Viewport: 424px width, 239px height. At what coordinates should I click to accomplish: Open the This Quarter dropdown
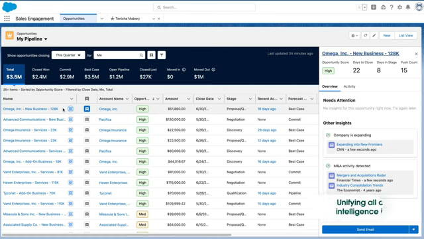click(68, 55)
